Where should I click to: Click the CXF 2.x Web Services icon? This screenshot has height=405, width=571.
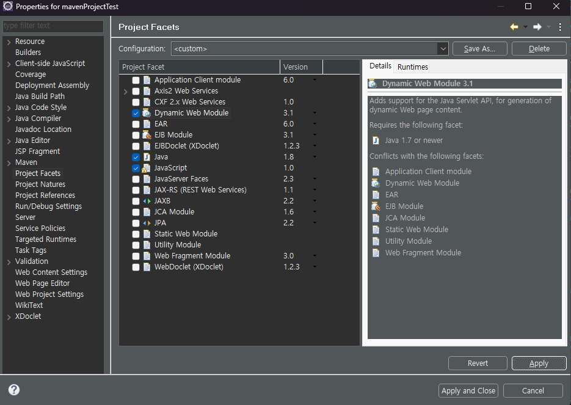pos(147,102)
